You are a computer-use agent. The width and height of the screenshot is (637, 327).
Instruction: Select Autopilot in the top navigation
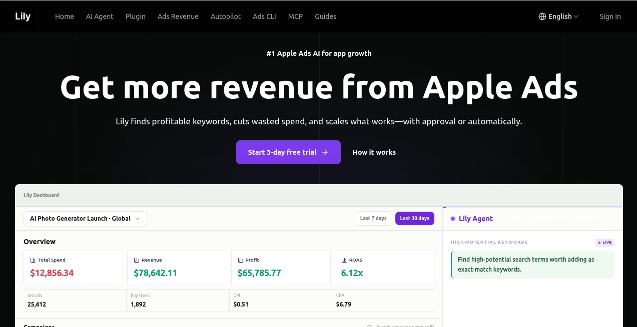tap(226, 16)
